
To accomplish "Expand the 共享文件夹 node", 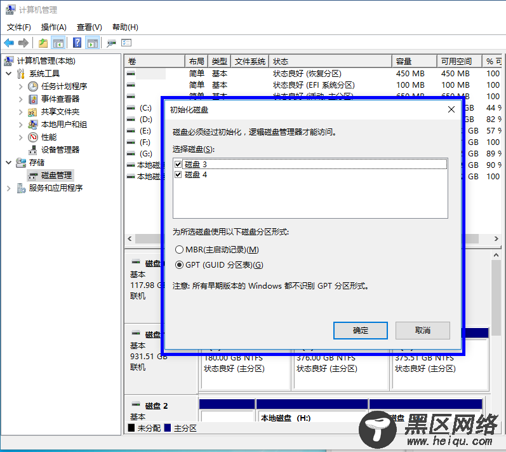I will click(x=21, y=112).
